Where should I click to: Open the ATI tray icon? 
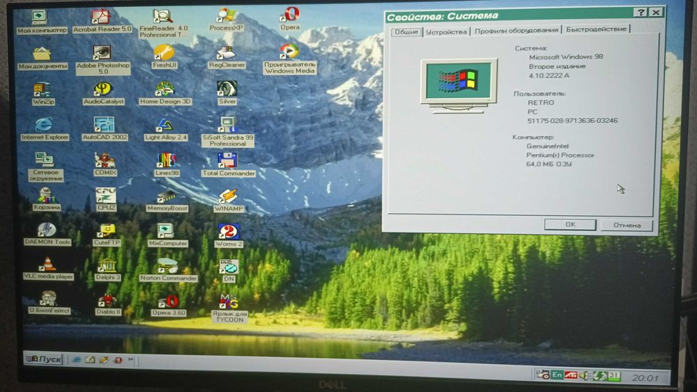[x=572, y=375]
